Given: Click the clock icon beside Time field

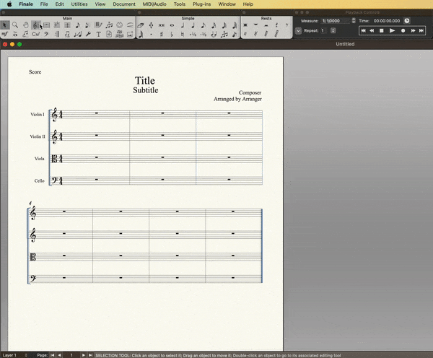Looking at the screenshot, I should 407,21.
